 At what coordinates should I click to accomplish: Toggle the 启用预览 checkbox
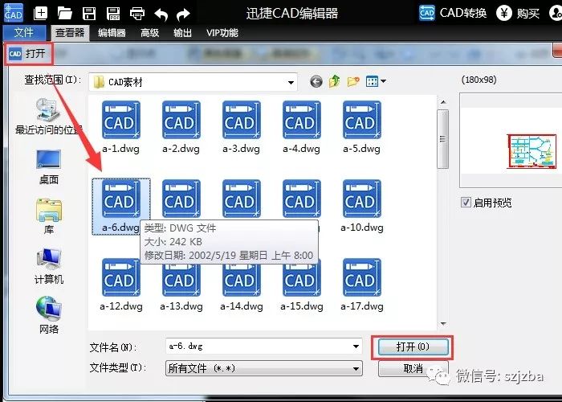(x=466, y=203)
